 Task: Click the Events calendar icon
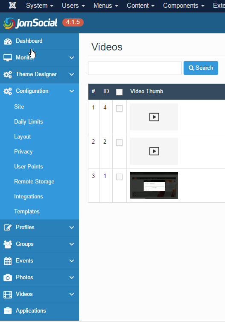[x=8, y=261]
